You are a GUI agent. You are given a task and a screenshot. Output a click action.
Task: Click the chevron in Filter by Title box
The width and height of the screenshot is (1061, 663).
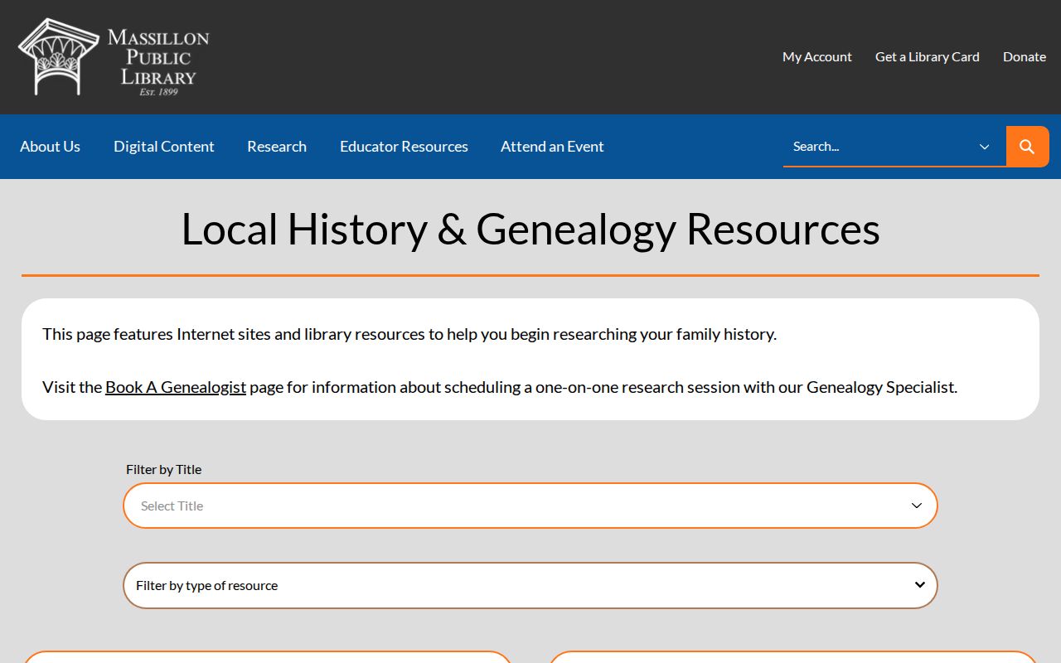pyautogui.click(x=917, y=506)
